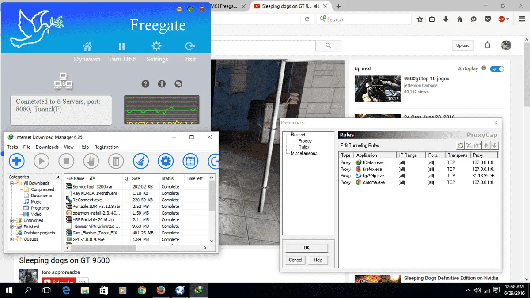Open new Firefox tab plus button
Screen dimensions: 530x298
point(339,6)
